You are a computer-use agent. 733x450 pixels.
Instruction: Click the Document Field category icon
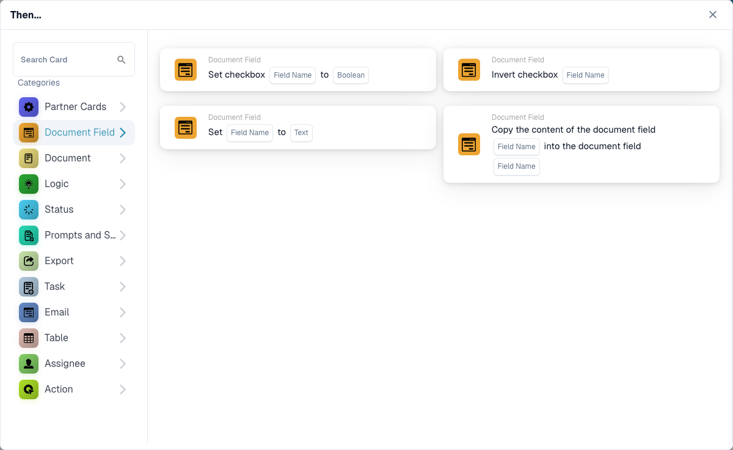point(29,133)
